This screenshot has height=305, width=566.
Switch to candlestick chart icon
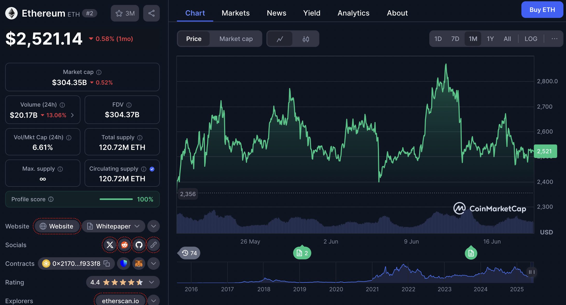point(306,39)
